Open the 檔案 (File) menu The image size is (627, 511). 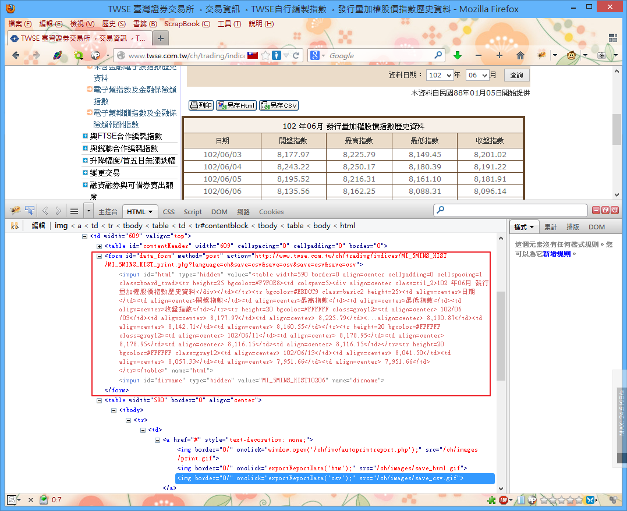[20, 24]
